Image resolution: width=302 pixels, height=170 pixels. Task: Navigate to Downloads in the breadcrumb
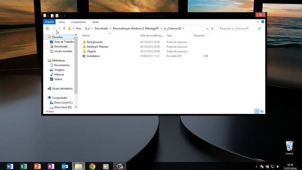pyautogui.click(x=101, y=28)
